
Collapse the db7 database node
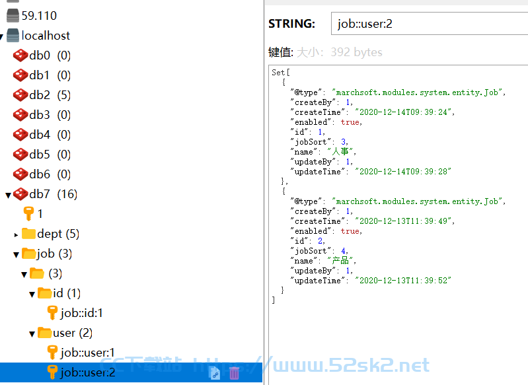pos(9,195)
